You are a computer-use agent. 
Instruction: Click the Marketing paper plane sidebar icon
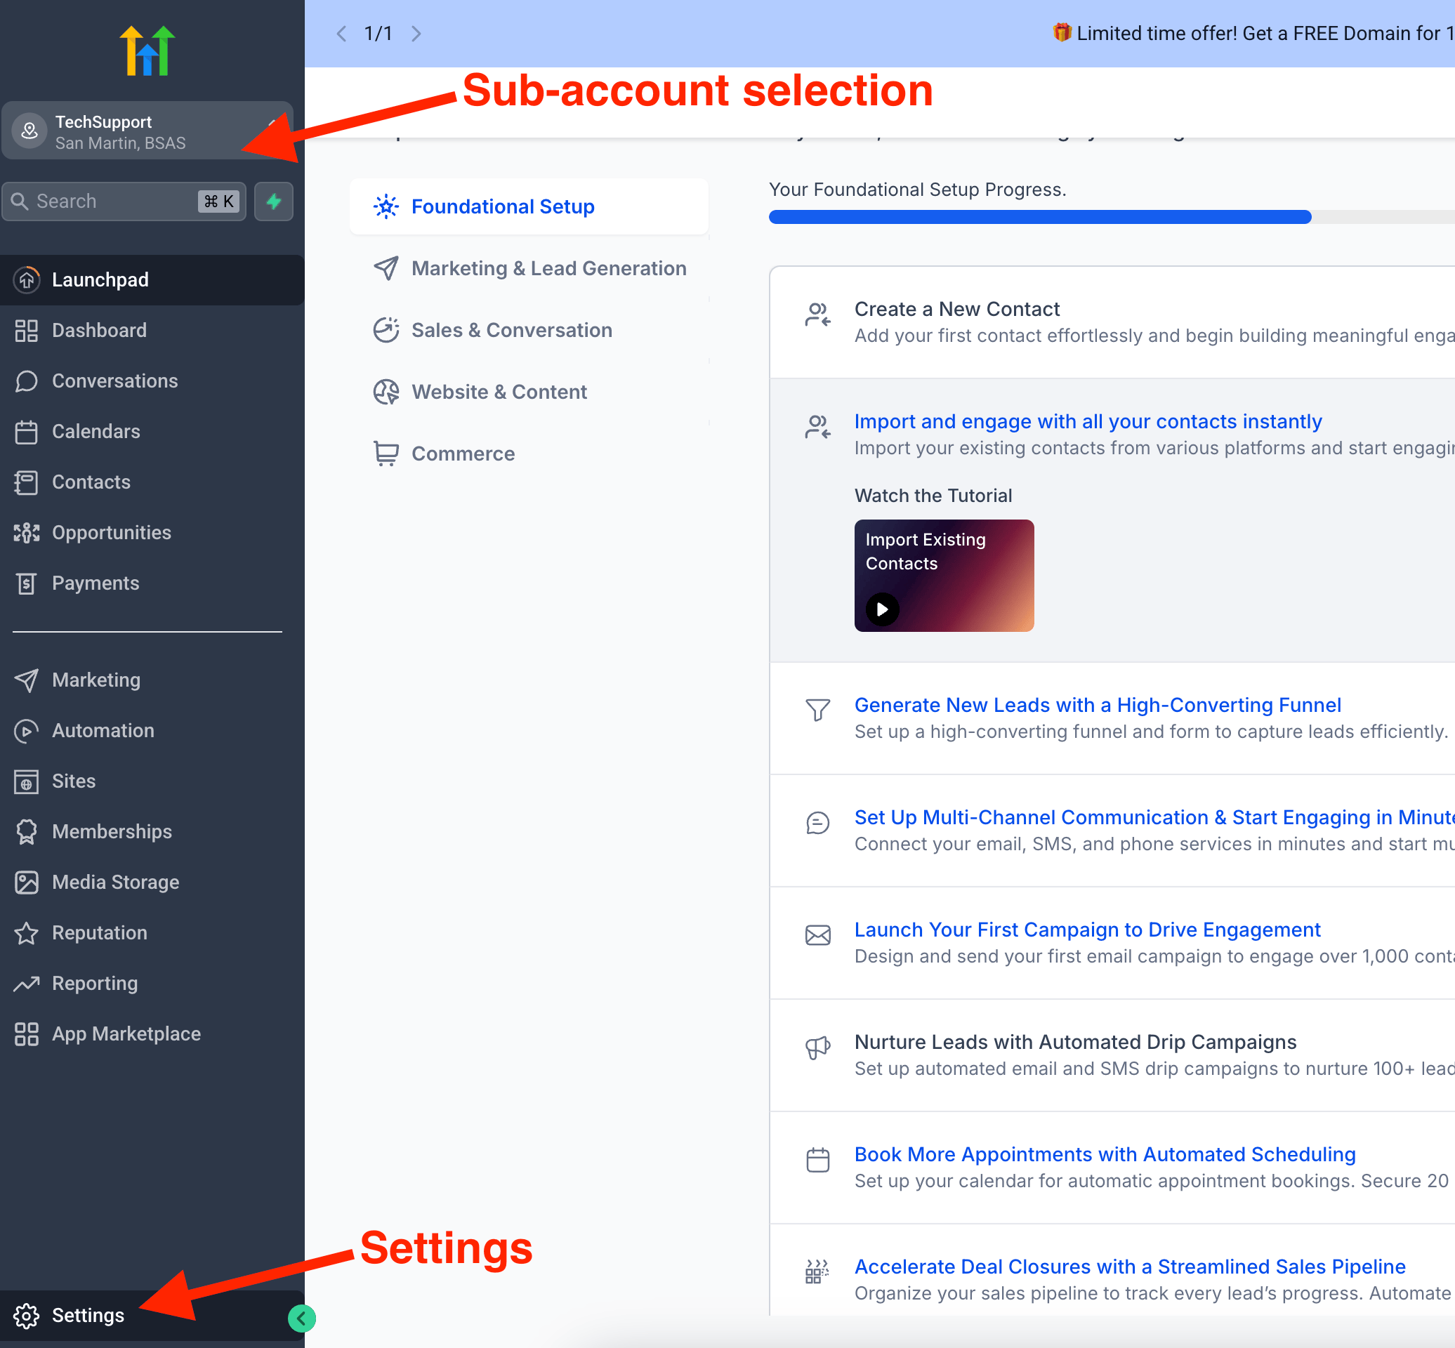26,680
